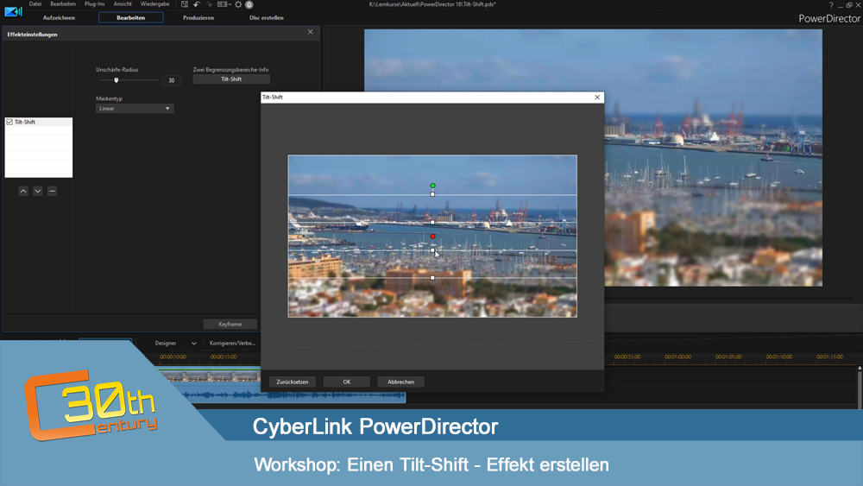Click the bottommost white square boundary handle
Viewport: 863px width, 486px height.
click(432, 278)
